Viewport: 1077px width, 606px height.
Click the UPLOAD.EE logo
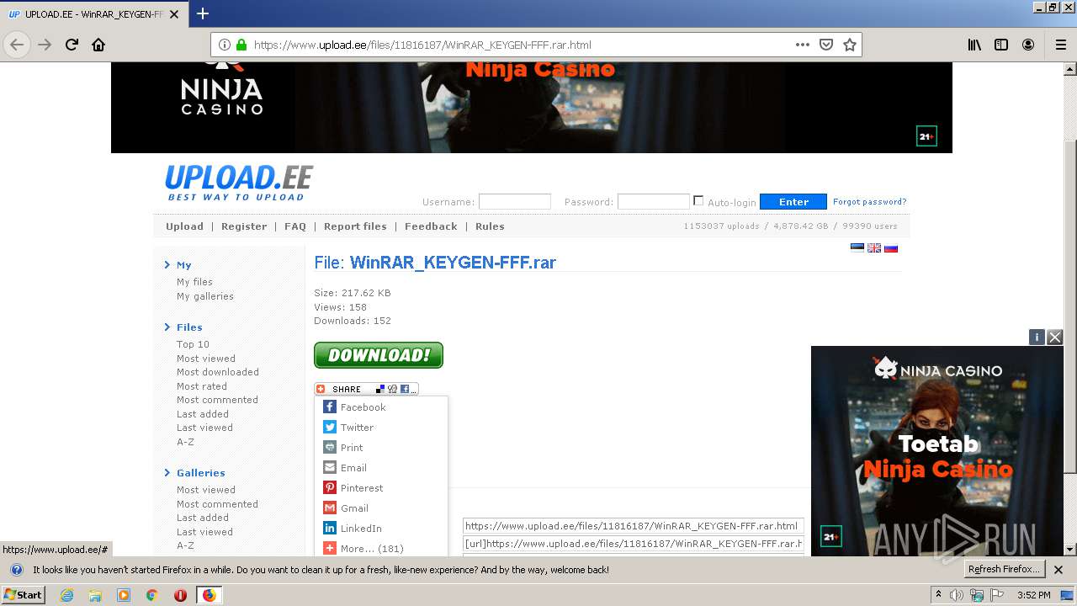pyautogui.click(x=239, y=183)
